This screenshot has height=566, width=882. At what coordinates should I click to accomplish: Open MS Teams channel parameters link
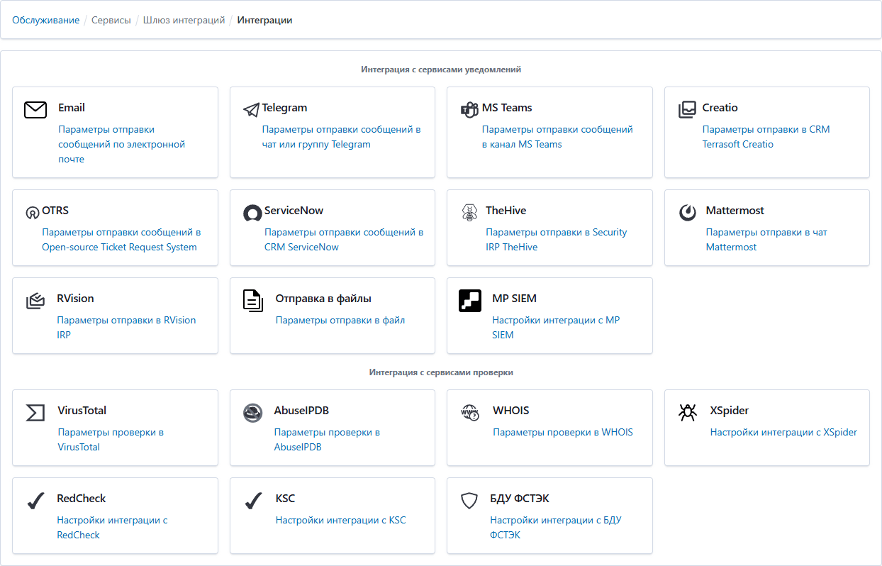pyautogui.click(x=557, y=137)
